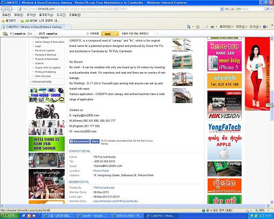Refresh the page using the address bar icon

(x=227, y=9)
